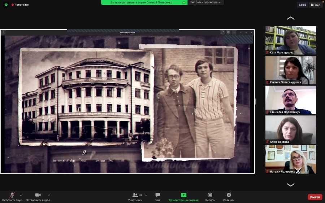Open the Участники participants panel
The height and width of the screenshot is (203, 325).
pos(135,197)
